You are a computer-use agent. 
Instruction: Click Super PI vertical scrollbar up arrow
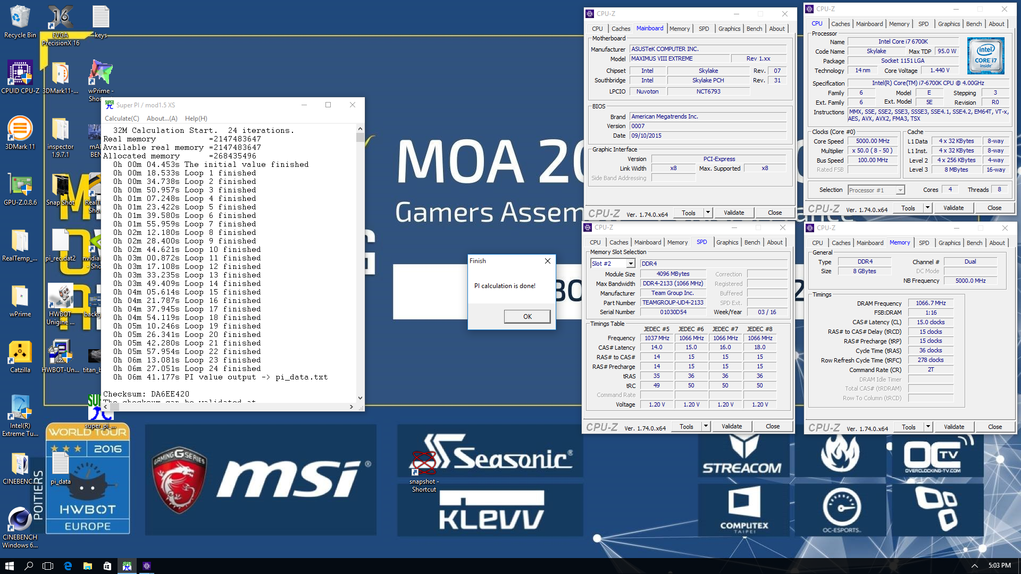click(360, 129)
